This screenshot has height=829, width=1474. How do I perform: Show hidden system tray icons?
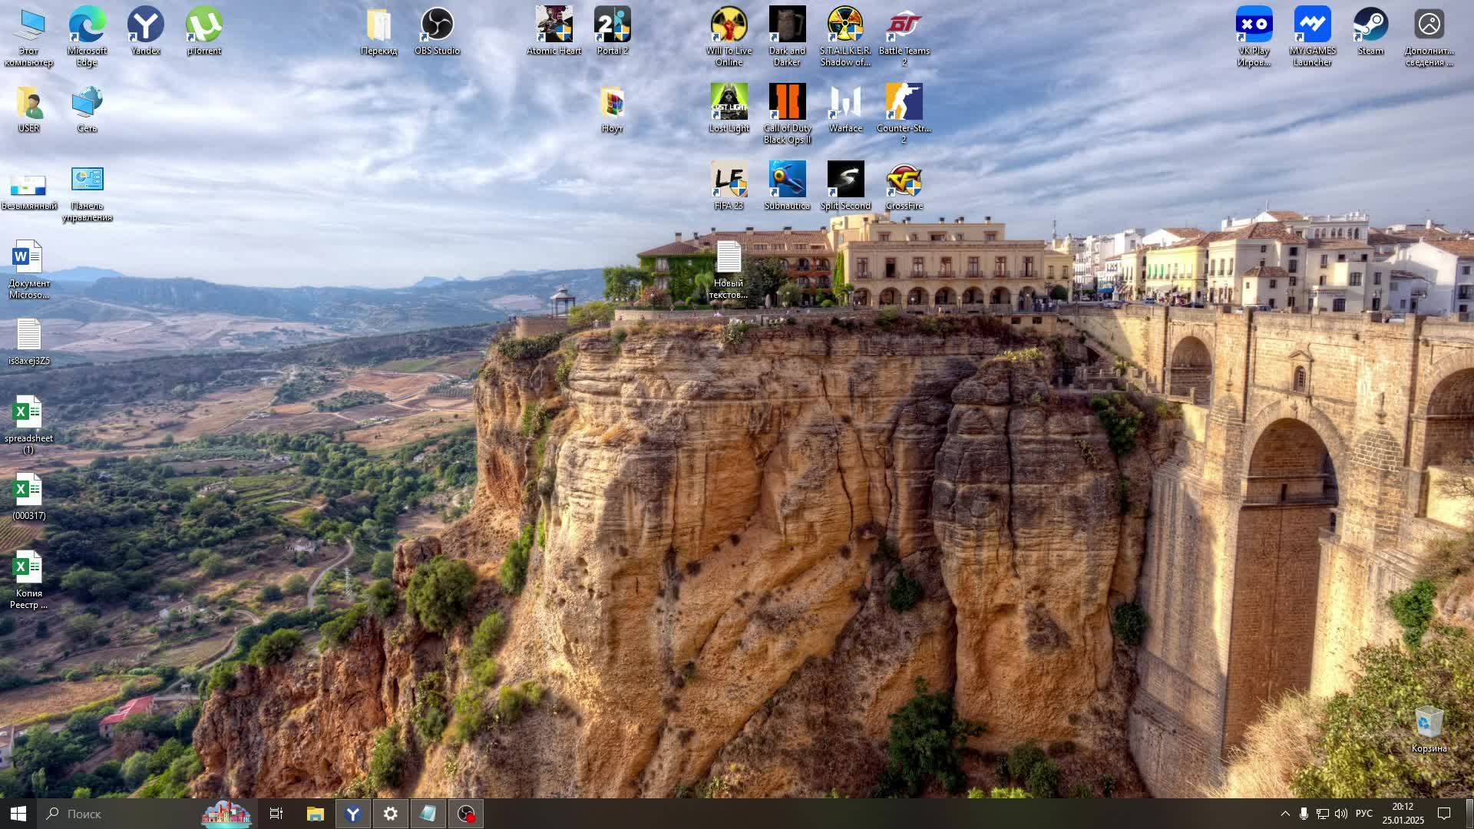[x=1285, y=814]
